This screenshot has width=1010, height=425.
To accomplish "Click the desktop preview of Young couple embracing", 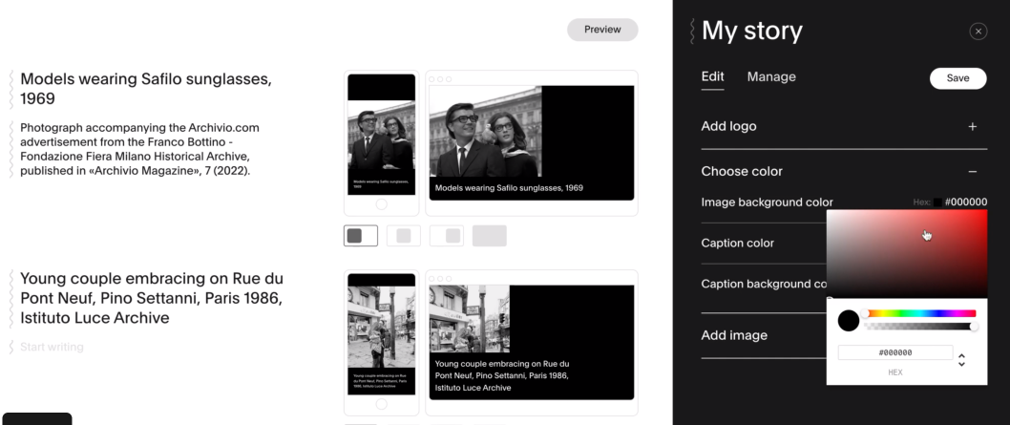I will pyautogui.click(x=532, y=343).
